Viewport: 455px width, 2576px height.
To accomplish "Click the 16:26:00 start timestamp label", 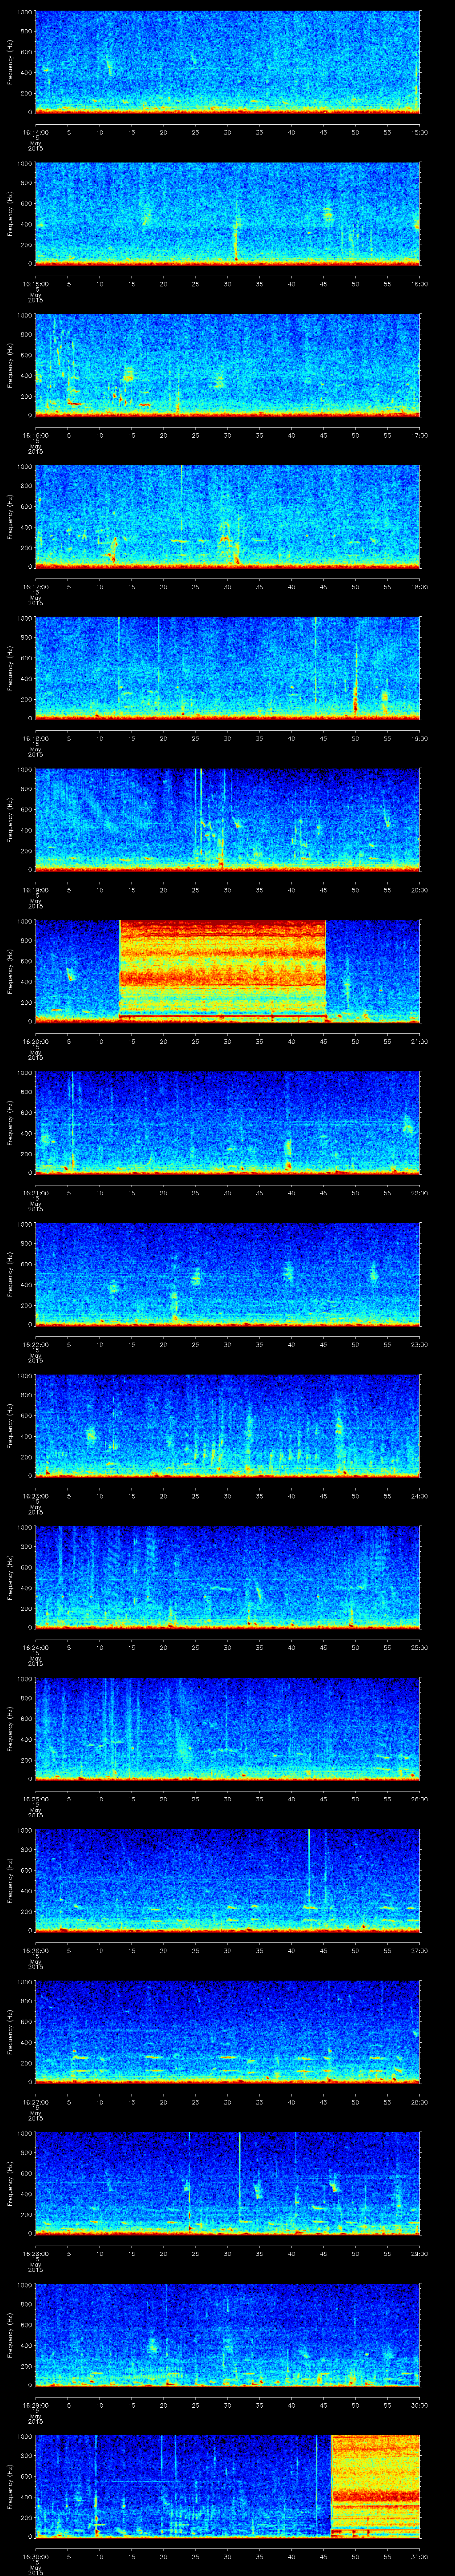I will [35, 1950].
